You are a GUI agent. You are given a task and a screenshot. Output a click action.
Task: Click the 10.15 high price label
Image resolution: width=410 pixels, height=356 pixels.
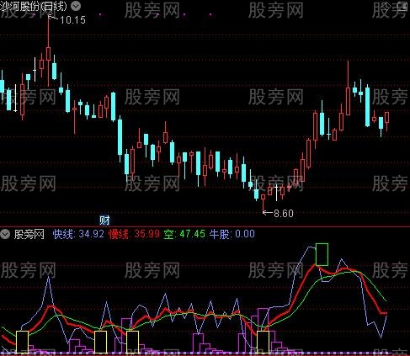72,20
